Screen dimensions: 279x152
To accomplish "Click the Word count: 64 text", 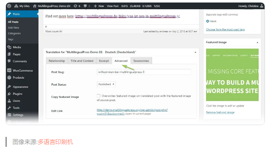I will pos(54,31).
